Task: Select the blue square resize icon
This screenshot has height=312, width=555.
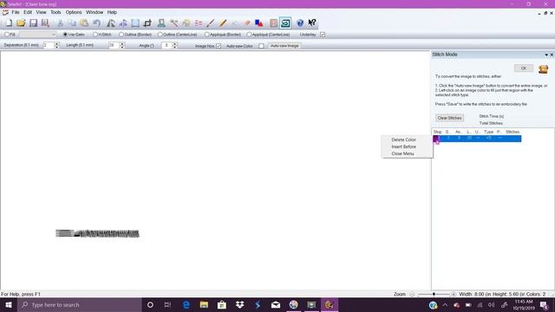Action: (135, 23)
